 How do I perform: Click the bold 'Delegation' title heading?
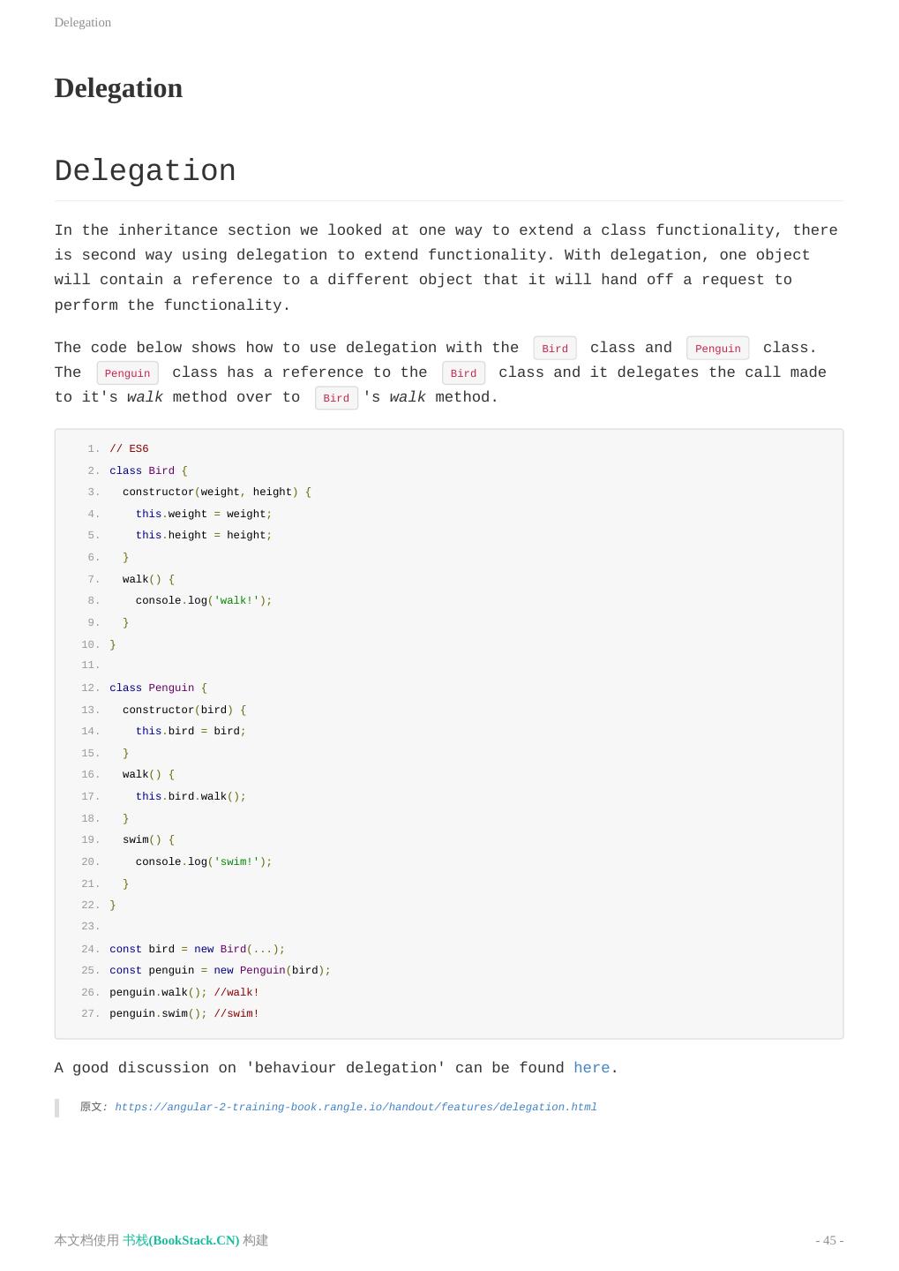pyautogui.click(x=118, y=88)
